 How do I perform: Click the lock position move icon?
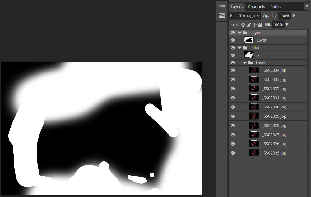pyautogui.click(x=254, y=25)
